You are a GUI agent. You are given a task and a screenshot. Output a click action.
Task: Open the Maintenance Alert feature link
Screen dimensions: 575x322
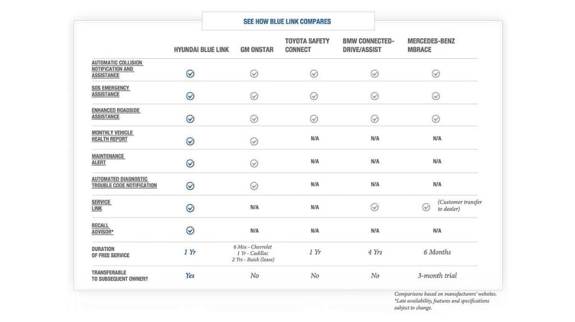pos(108,159)
